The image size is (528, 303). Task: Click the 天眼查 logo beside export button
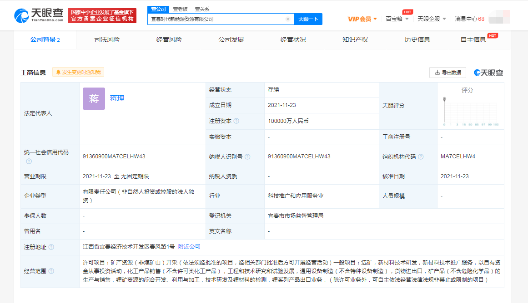[x=488, y=73]
